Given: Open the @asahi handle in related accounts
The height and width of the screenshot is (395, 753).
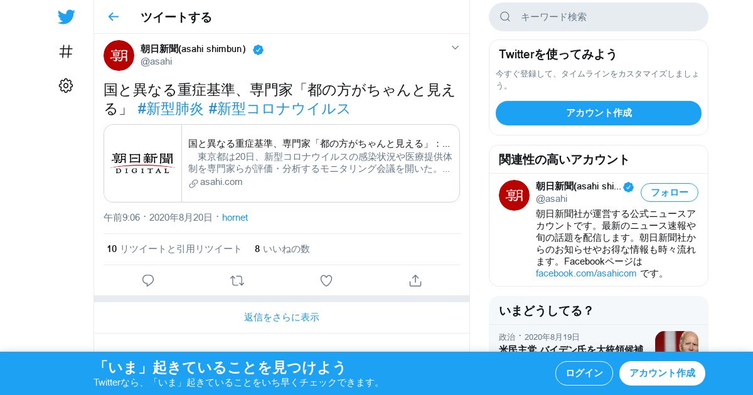Looking at the screenshot, I should pyautogui.click(x=552, y=199).
